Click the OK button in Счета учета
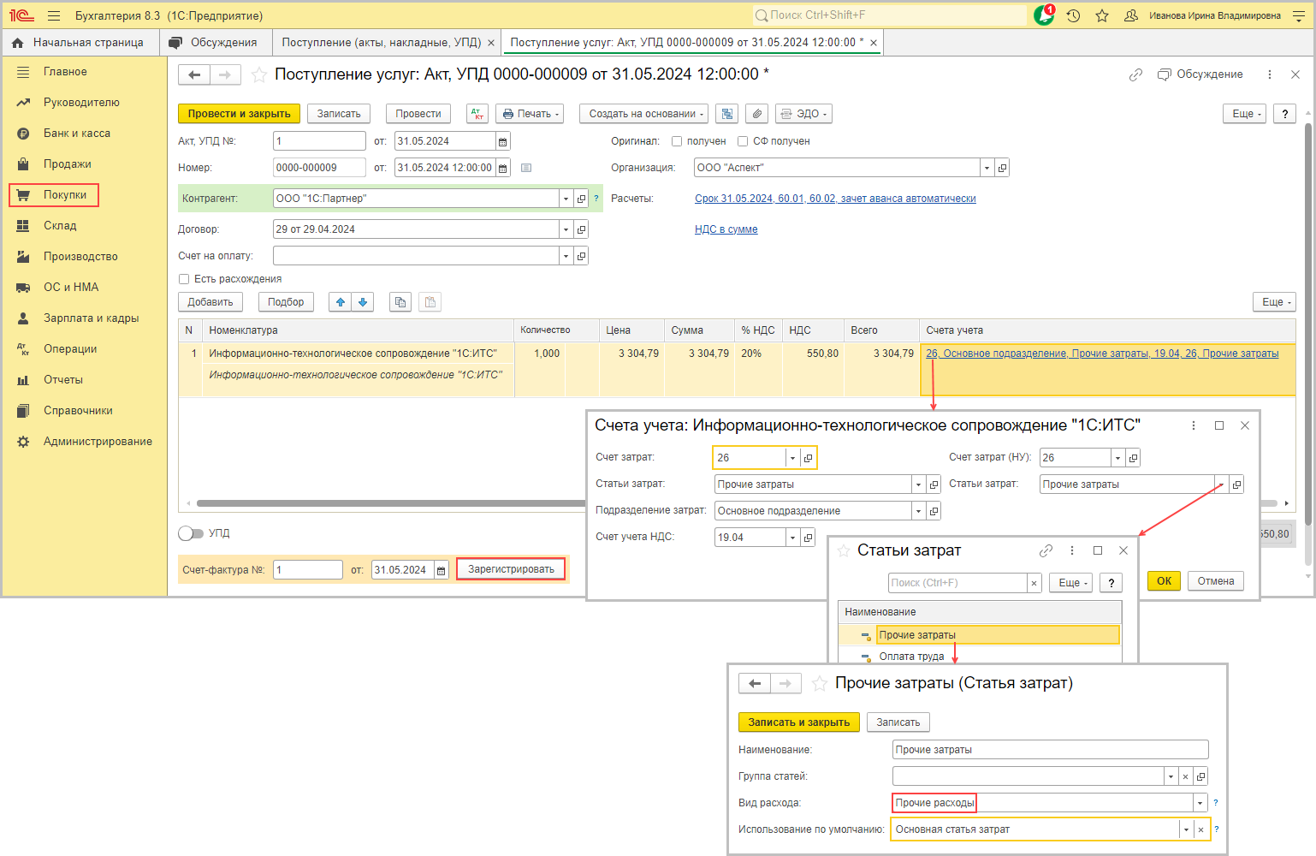Screen dimensions: 1316x856 (1164, 581)
